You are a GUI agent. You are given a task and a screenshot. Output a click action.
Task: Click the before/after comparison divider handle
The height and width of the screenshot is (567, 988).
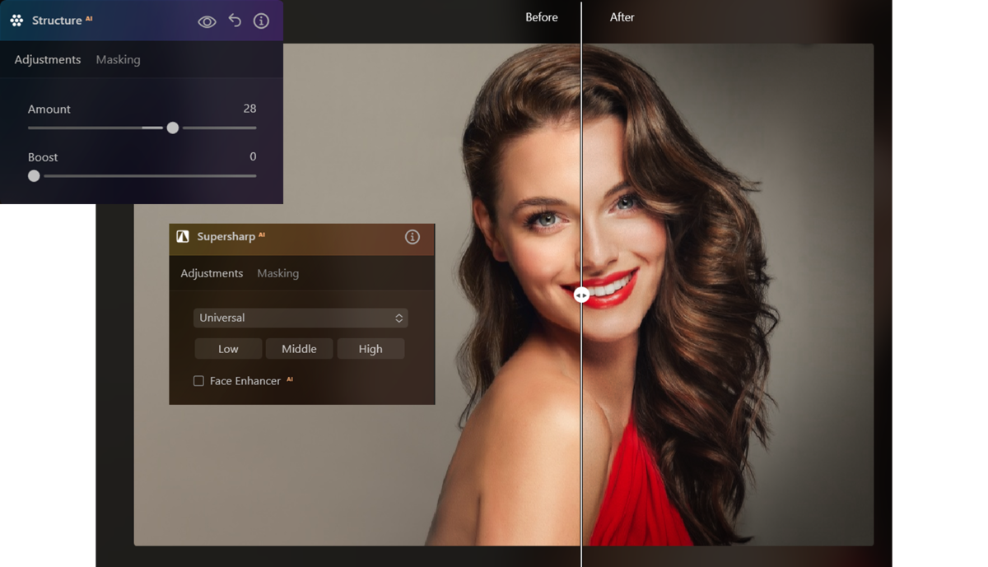coord(582,295)
